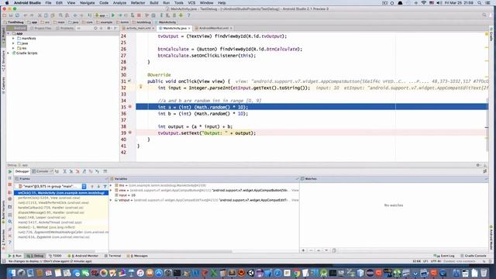Click Step Over in debugger toolbar
This screenshot has height=279, width=496.
[x=64, y=171]
